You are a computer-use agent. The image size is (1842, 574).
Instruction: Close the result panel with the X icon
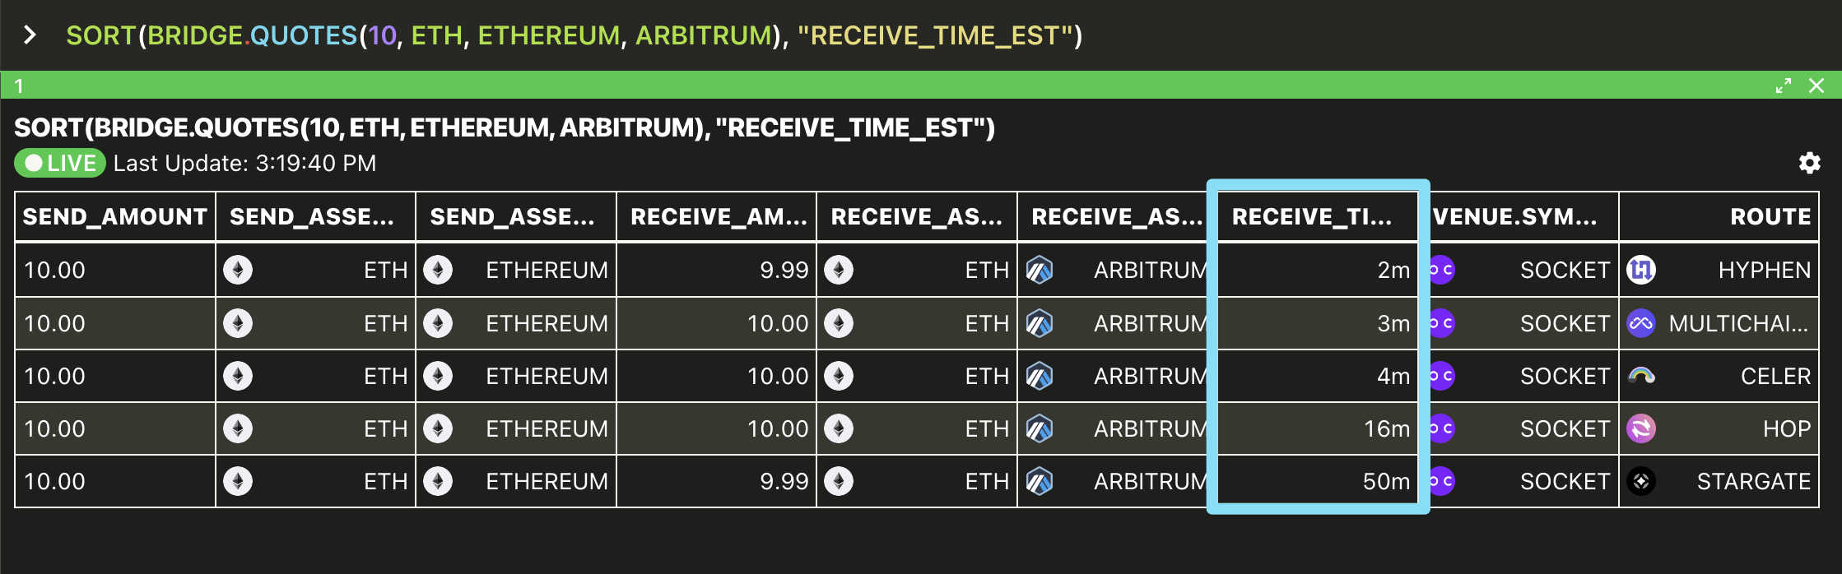pos(1816,86)
